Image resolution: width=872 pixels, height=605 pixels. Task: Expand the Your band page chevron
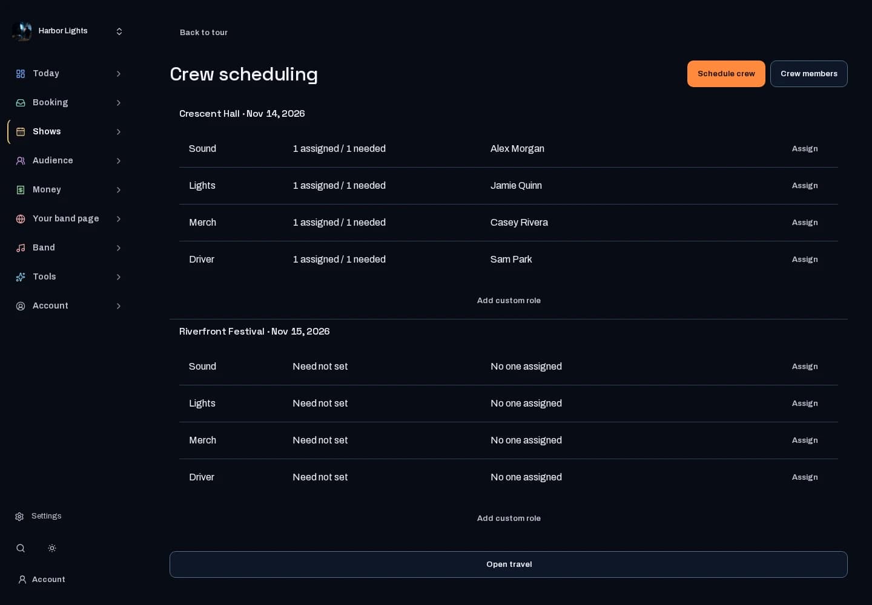point(119,219)
